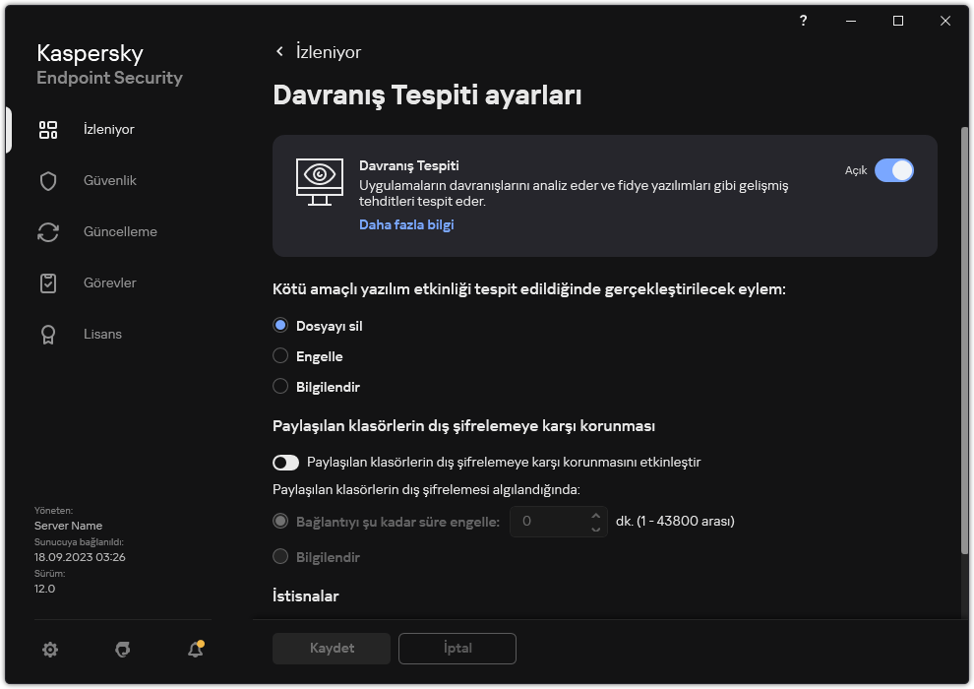Enable shared folder encryption protection toggle

[x=285, y=462]
